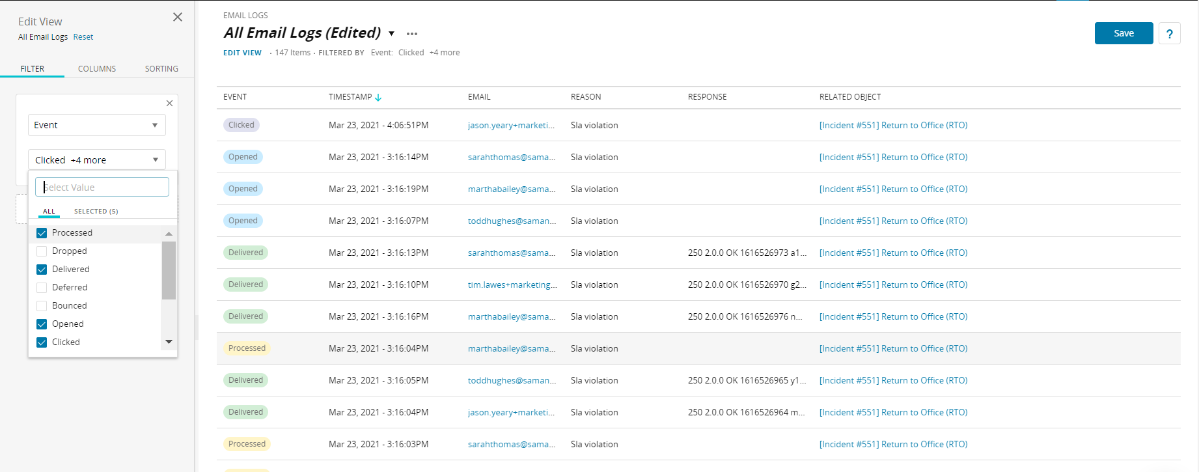Click Processed badge in 3:16:04PM row
Screen dimensions: 1199x472
pyautogui.click(x=247, y=348)
